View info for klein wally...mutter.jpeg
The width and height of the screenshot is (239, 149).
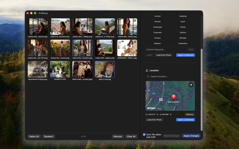(x=90, y=63)
